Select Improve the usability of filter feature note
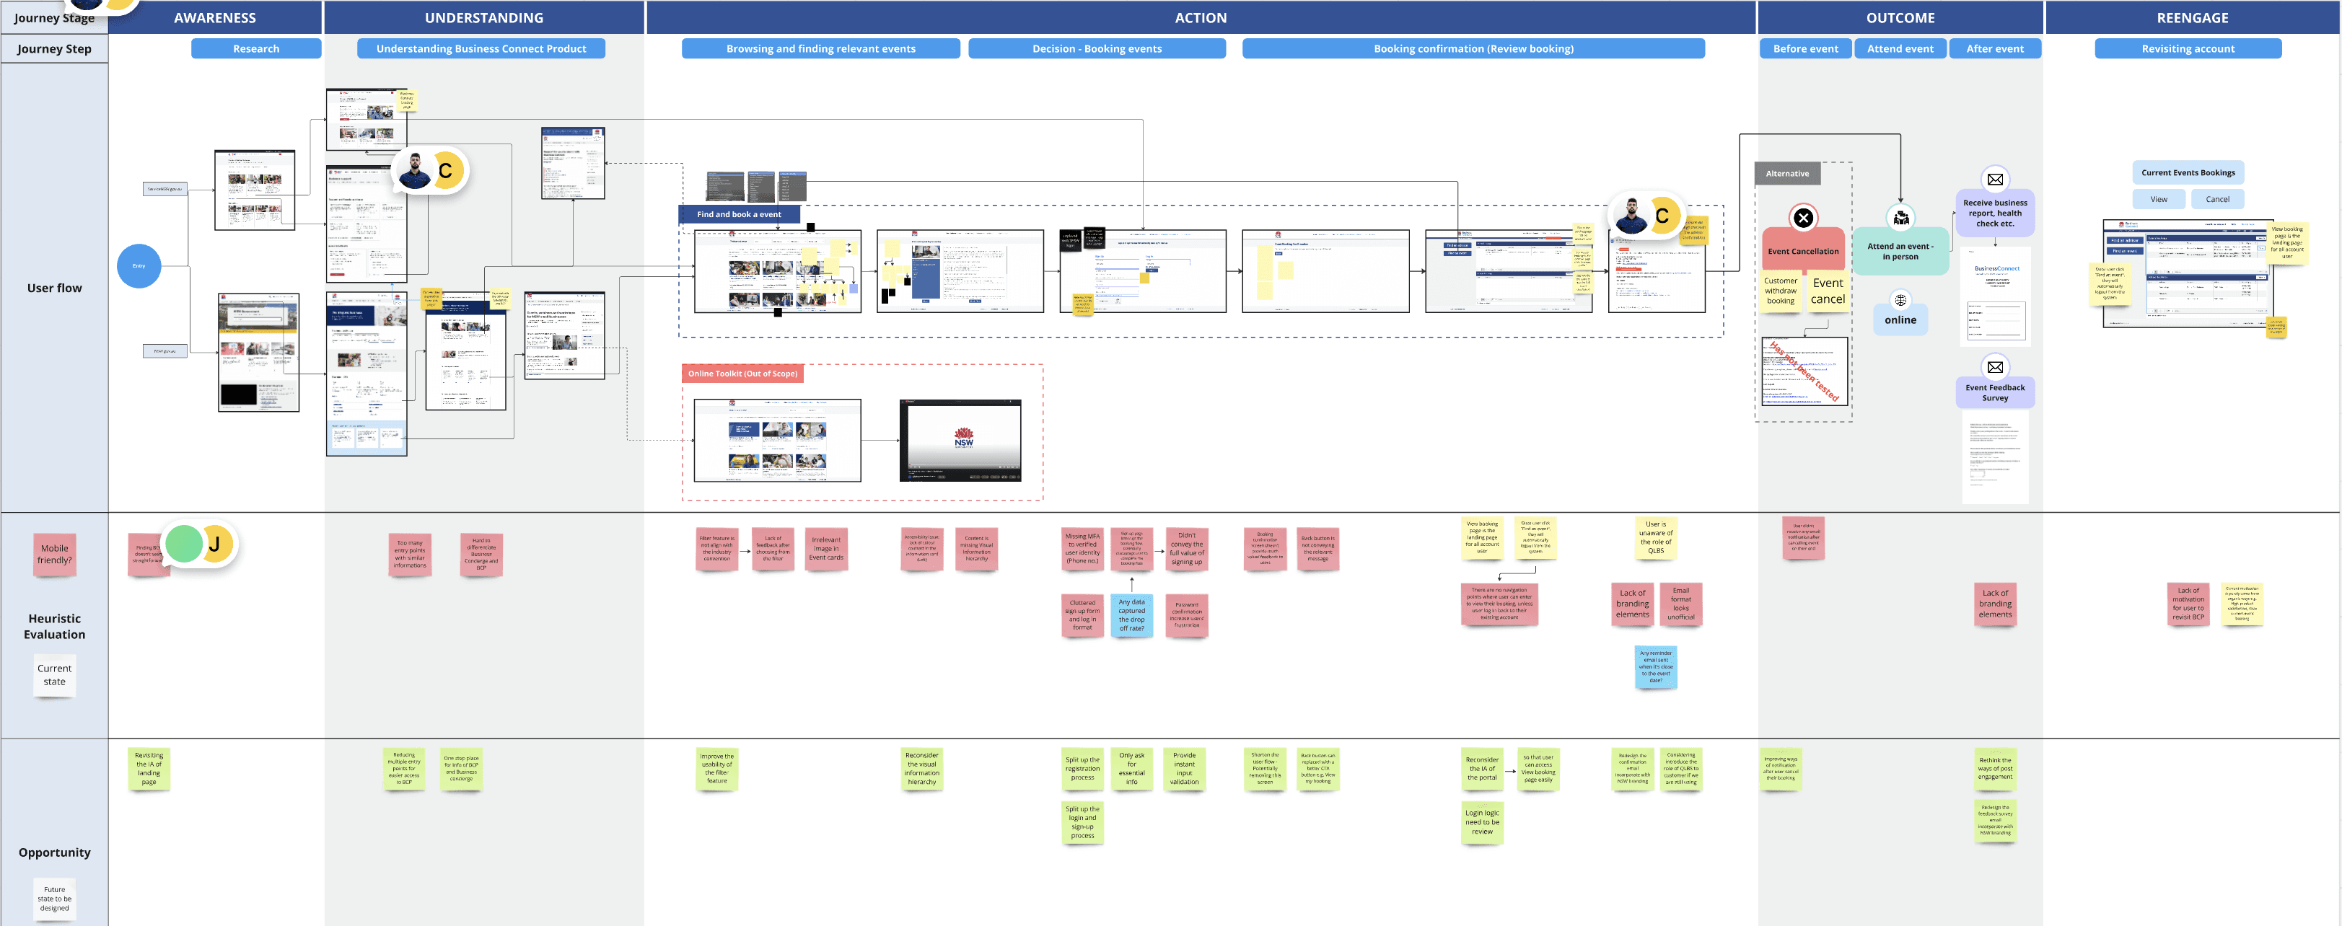2342x926 pixels. click(x=716, y=768)
